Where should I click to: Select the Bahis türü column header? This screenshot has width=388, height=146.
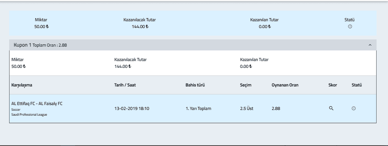(x=195, y=85)
